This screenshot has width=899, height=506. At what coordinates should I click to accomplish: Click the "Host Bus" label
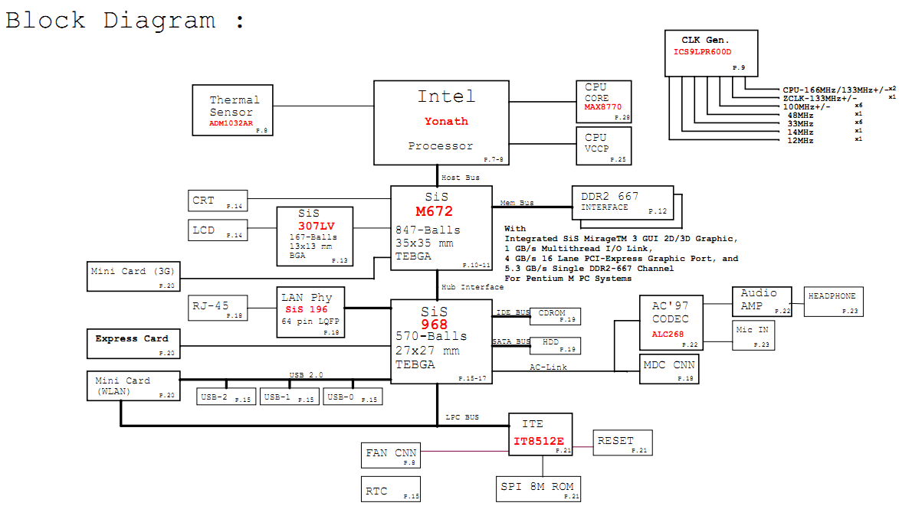(x=461, y=178)
